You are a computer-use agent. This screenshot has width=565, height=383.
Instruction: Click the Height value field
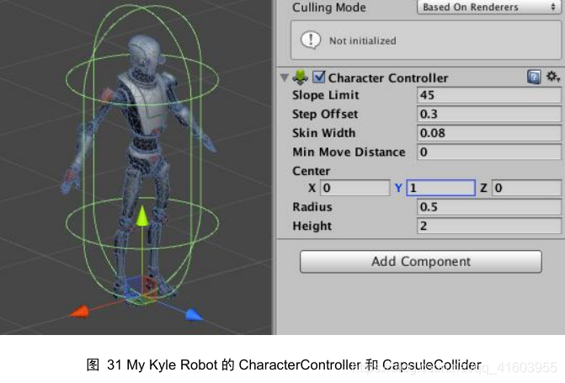(x=488, y=226)
